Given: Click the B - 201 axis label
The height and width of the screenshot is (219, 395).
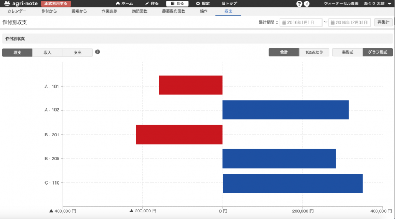Looking at the screenshot, I should tap(52, 135).
